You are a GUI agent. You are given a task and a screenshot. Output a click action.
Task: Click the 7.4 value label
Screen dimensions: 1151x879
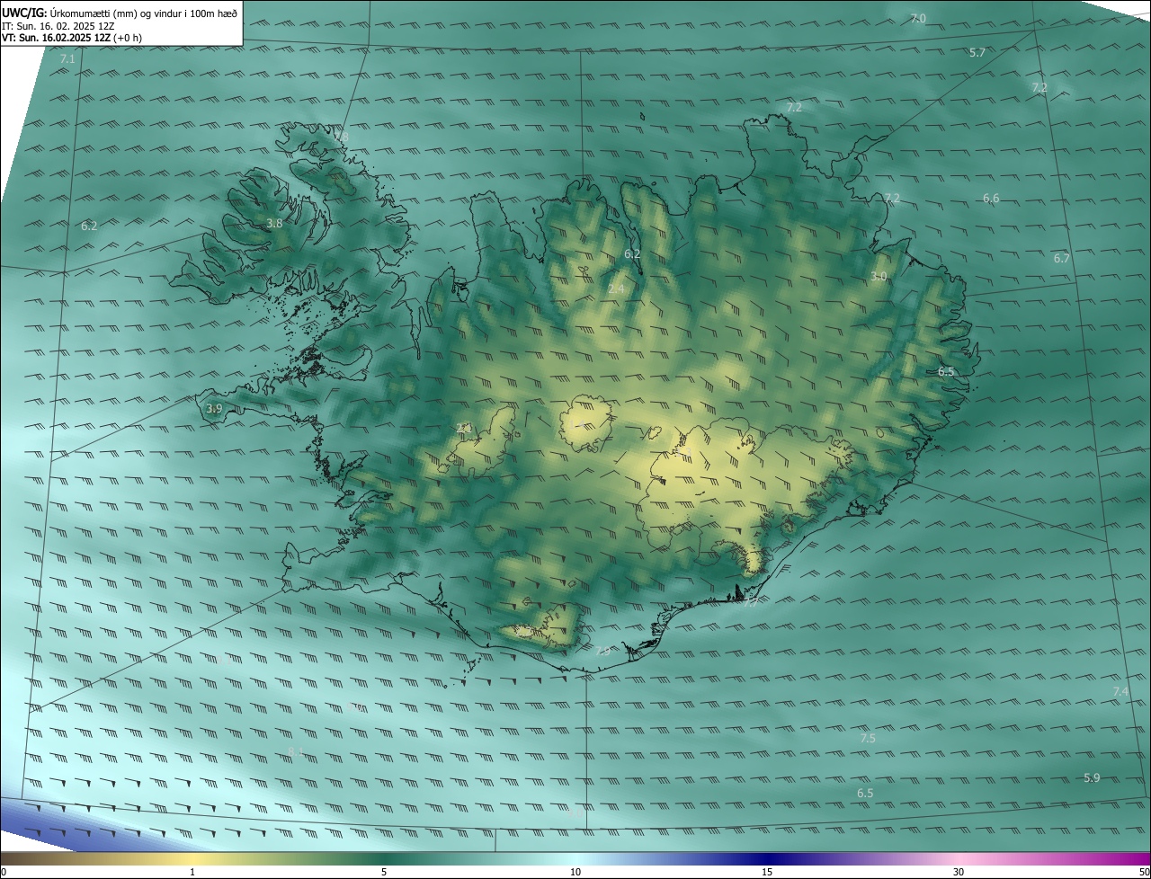(x=1120, y=692)
